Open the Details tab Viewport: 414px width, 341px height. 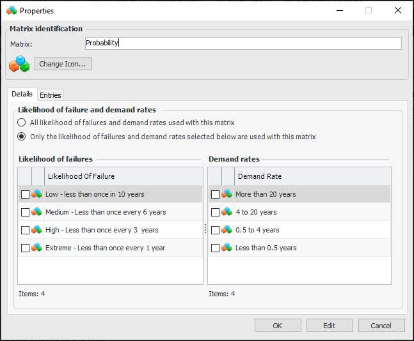[x=22, y=95]
